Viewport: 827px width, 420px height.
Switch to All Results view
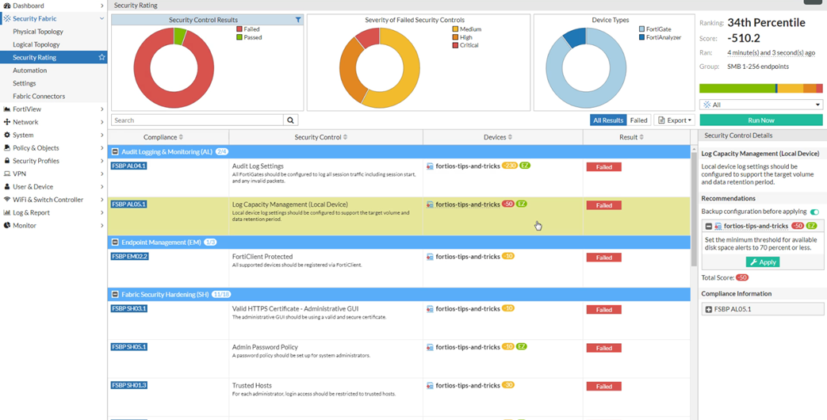coord(608,120)
